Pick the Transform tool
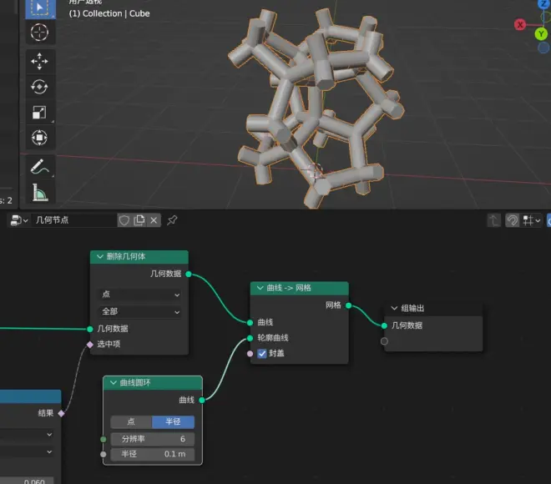 click(39, 138)
